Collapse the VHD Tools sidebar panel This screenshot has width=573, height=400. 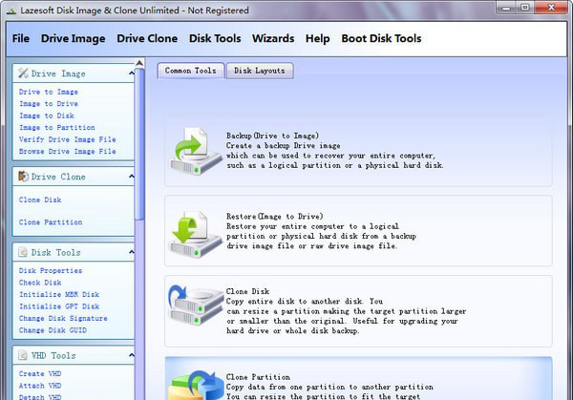point(131,355)
